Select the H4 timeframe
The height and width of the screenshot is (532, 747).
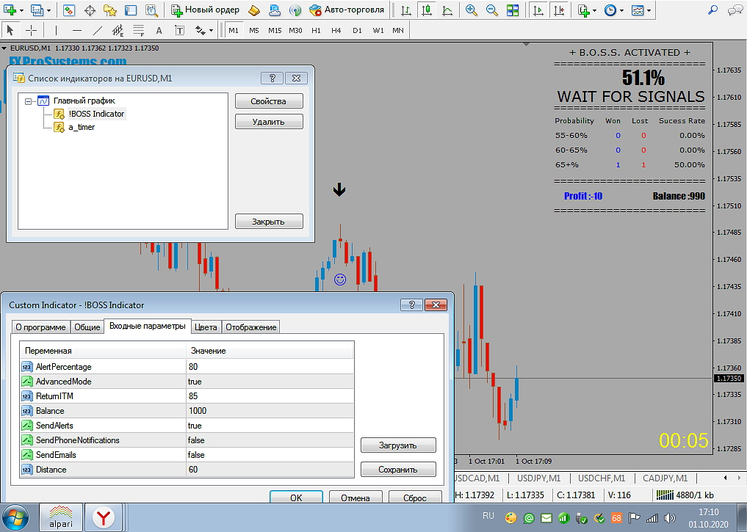coord(336,31)
